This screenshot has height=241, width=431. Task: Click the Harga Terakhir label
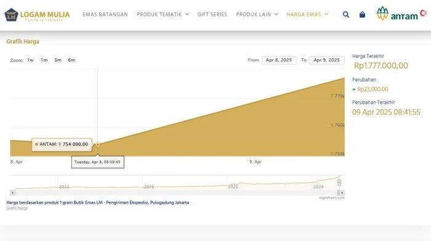click(x=368, y=56)
